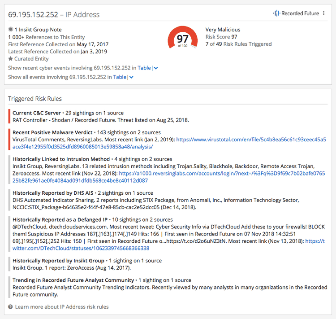Click the risk score 97 gauge
The image size is (336, 319).
point(182,39)
